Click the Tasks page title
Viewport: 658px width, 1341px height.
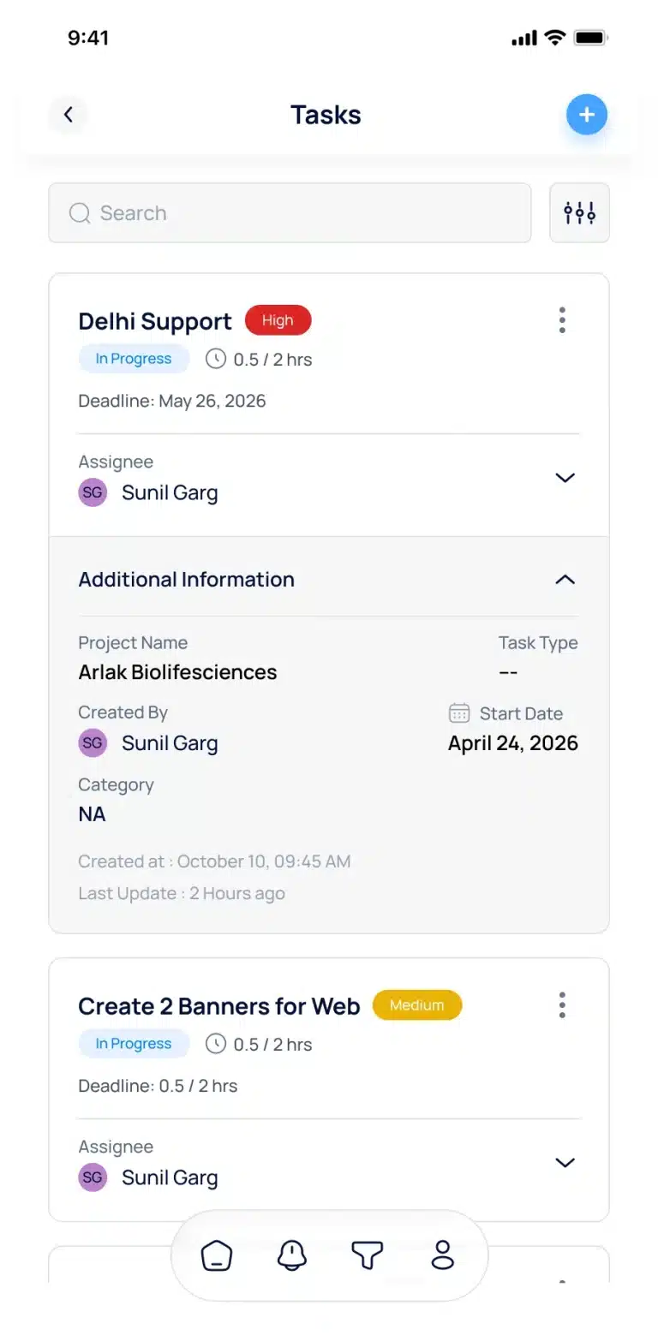[x=326, y=115]
